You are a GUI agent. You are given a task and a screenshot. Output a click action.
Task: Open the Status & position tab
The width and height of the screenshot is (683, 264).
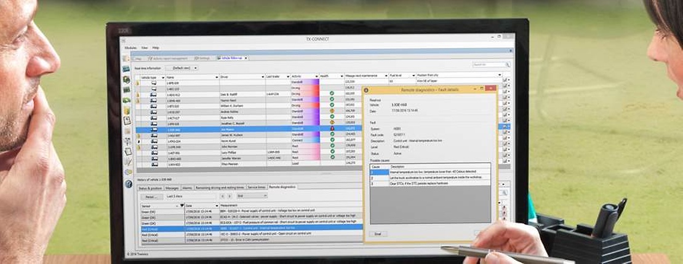click(150, 188)
